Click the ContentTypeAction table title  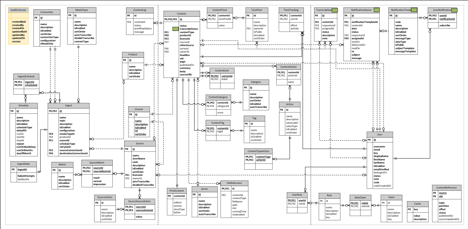259,151
